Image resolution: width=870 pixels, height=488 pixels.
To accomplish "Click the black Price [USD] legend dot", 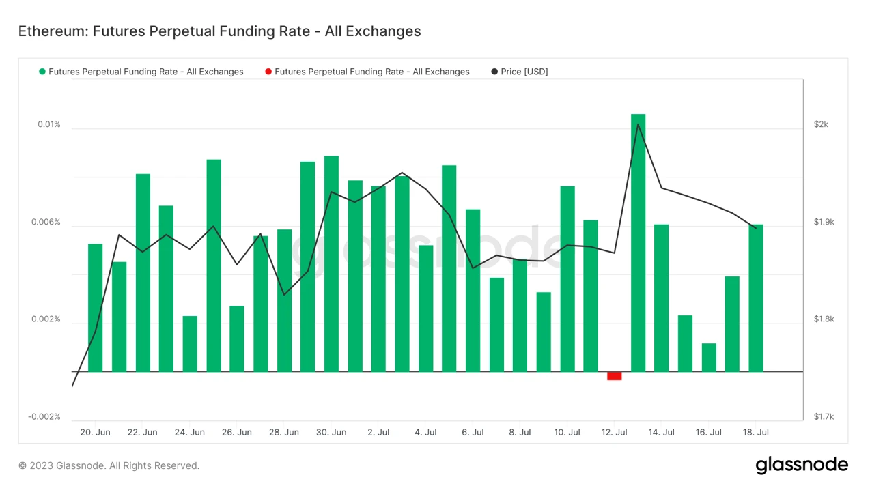I will [494, 72].
